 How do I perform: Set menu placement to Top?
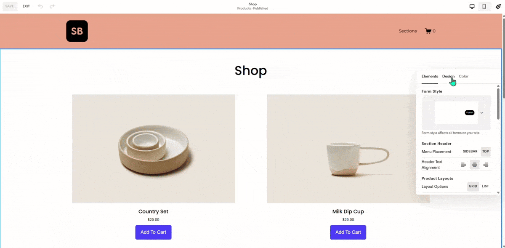486,152
